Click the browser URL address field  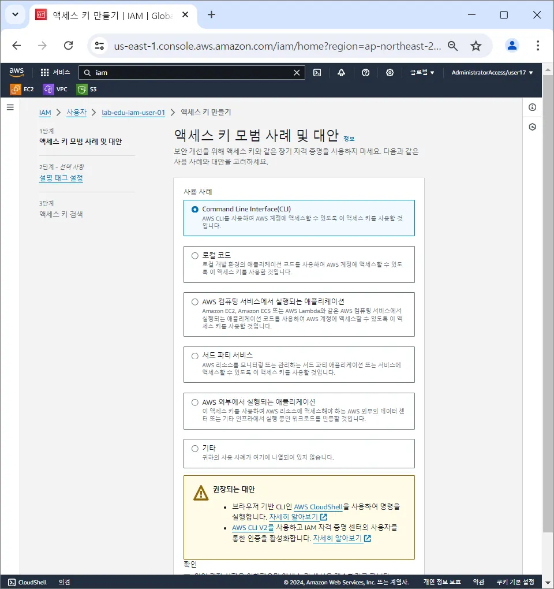pos(277,46)
